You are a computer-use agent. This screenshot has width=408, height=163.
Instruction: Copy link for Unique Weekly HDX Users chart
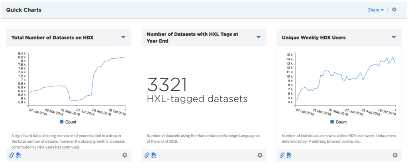point(282,155)
